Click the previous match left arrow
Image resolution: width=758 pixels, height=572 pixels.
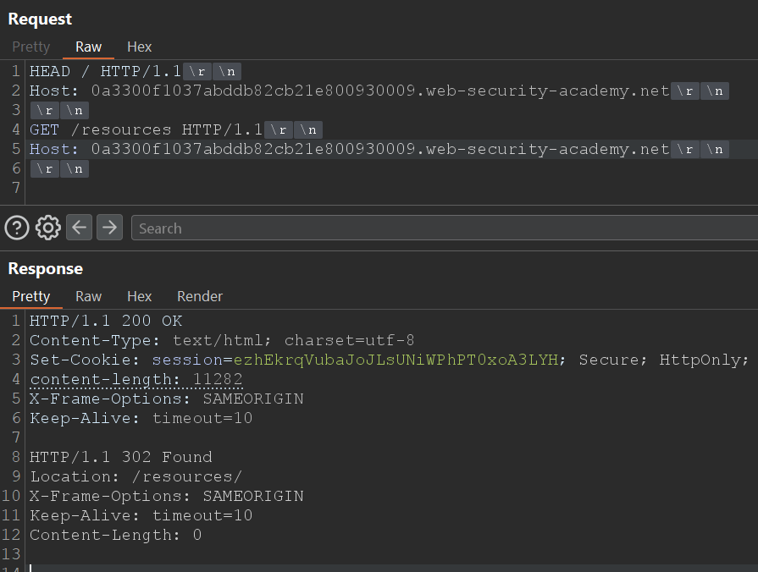80,228
